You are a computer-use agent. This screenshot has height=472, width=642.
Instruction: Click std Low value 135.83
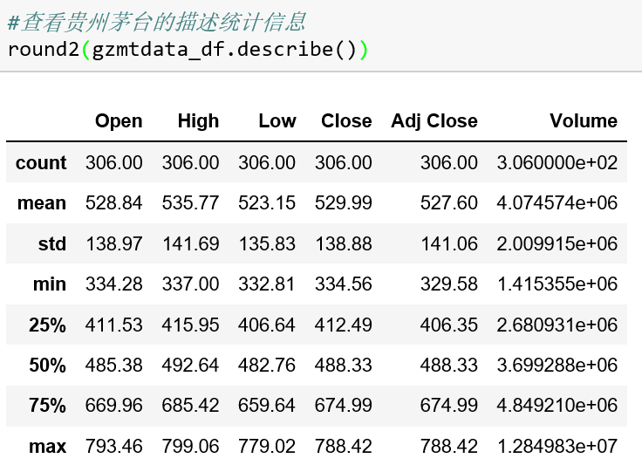[x=267, y=243]
